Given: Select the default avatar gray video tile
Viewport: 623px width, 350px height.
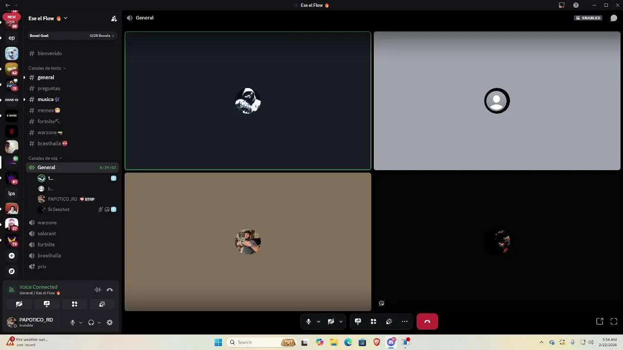Looking at the screenshot, I should (x=497, y=101).
